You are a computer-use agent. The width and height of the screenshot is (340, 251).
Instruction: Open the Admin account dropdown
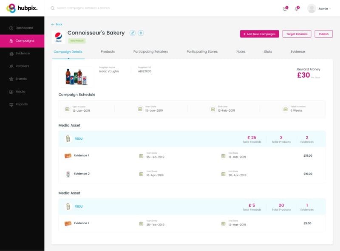[x=320, y=8]
